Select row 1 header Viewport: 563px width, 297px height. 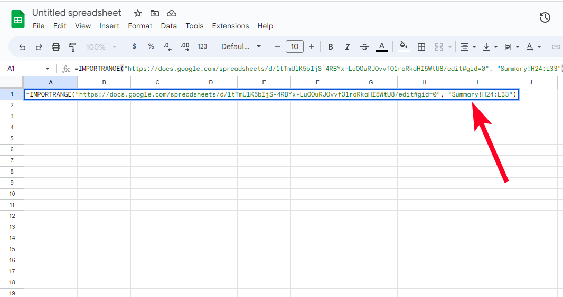(12, 94)
